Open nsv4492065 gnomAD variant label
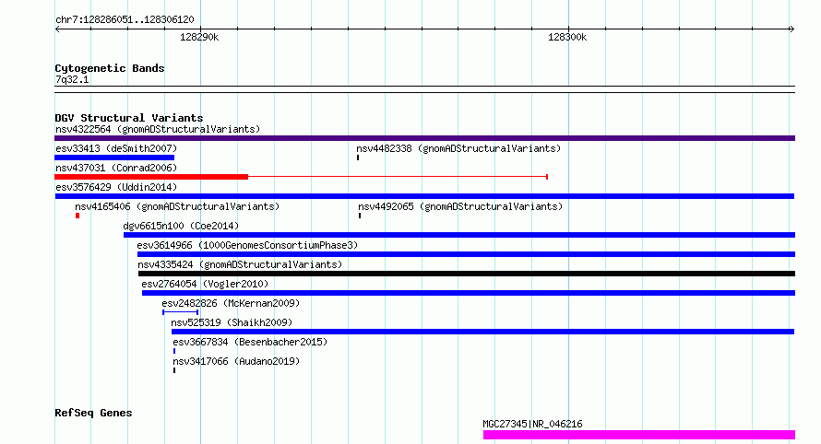Screen dimensions: 821x444 point(460,206)
